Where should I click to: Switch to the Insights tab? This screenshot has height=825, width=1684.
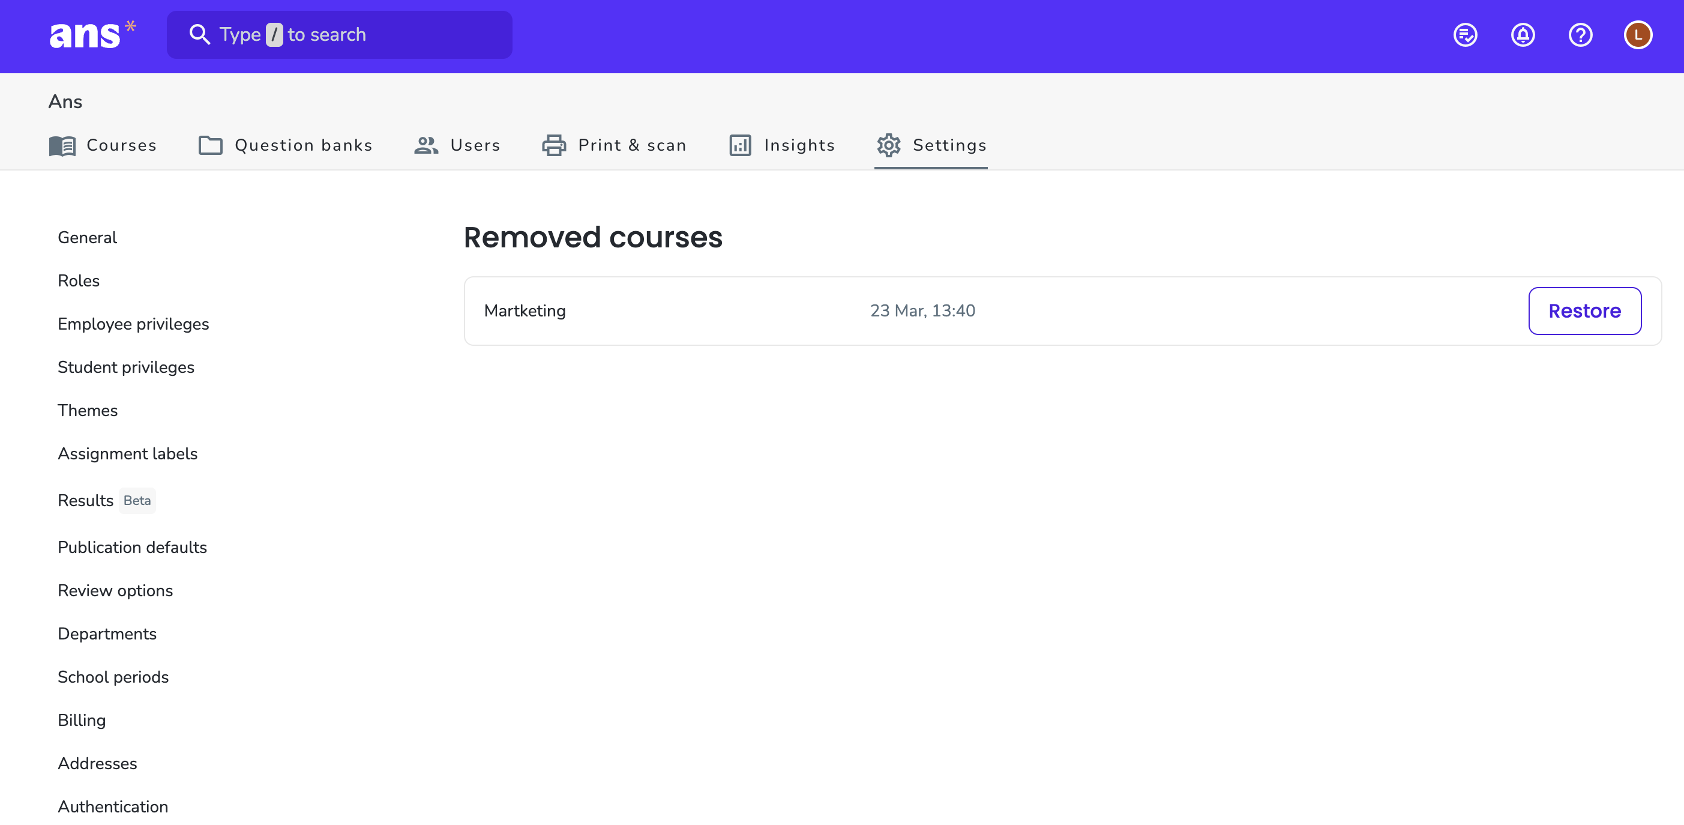782,145
